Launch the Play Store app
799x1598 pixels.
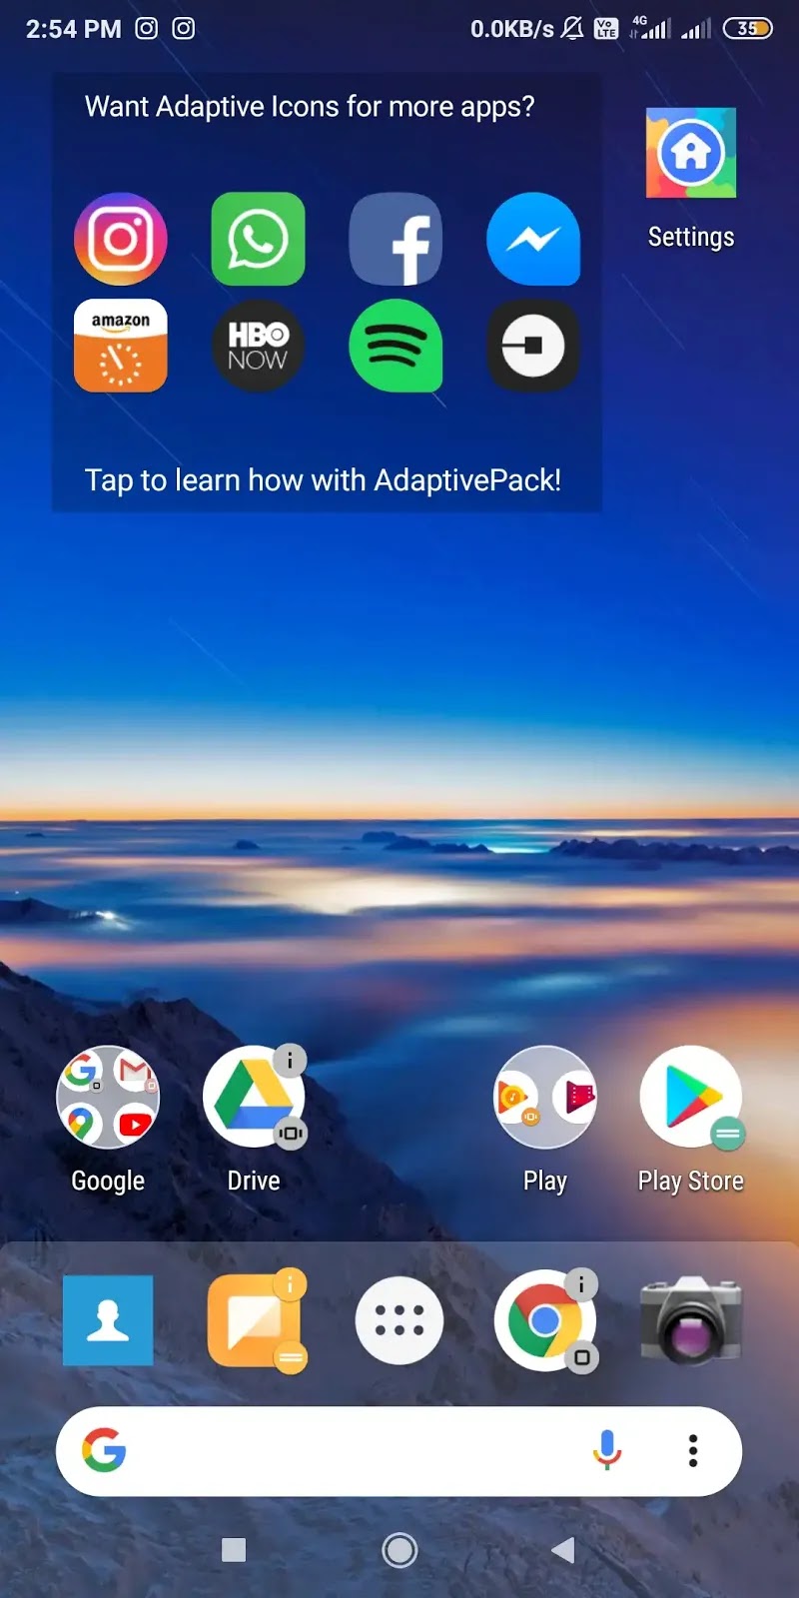click(691, 1097)
